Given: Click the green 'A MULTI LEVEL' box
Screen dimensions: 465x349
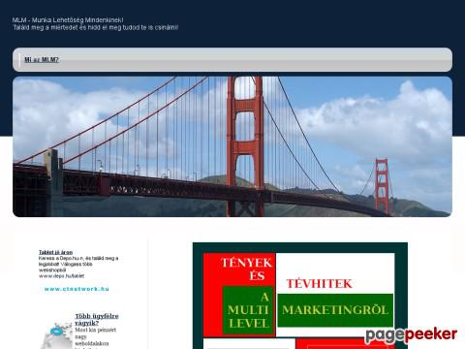Looking at the screenshot, I should tap(248, 310).
